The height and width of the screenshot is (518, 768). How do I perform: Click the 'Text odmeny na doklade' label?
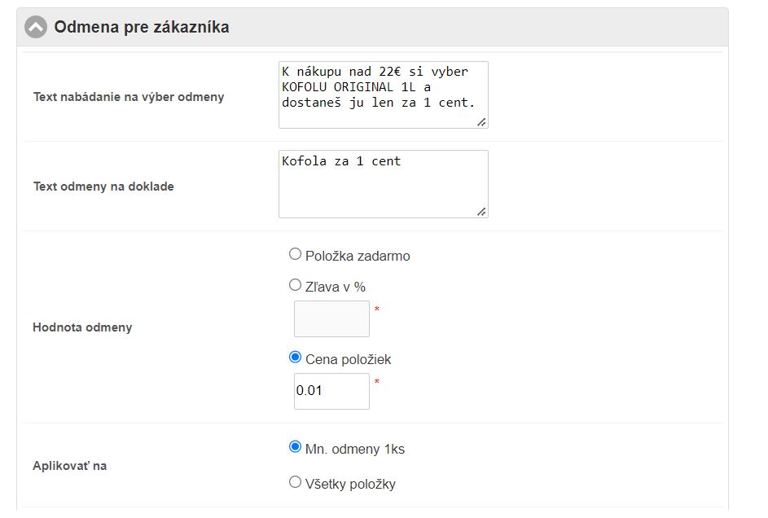tap(103, 187)
